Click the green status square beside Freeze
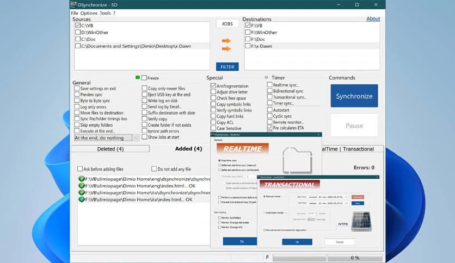Image resolution: width=455 pixels, height=263 pixels. [x=138, y=78]
